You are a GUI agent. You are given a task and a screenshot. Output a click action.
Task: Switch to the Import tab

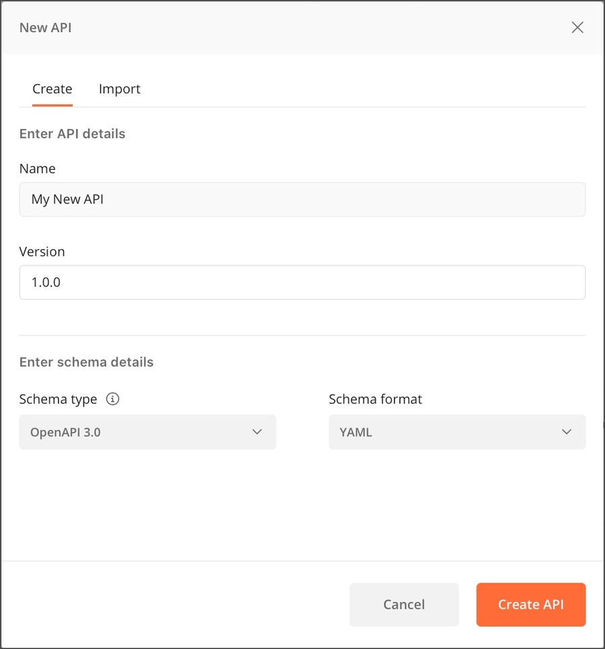120,89
